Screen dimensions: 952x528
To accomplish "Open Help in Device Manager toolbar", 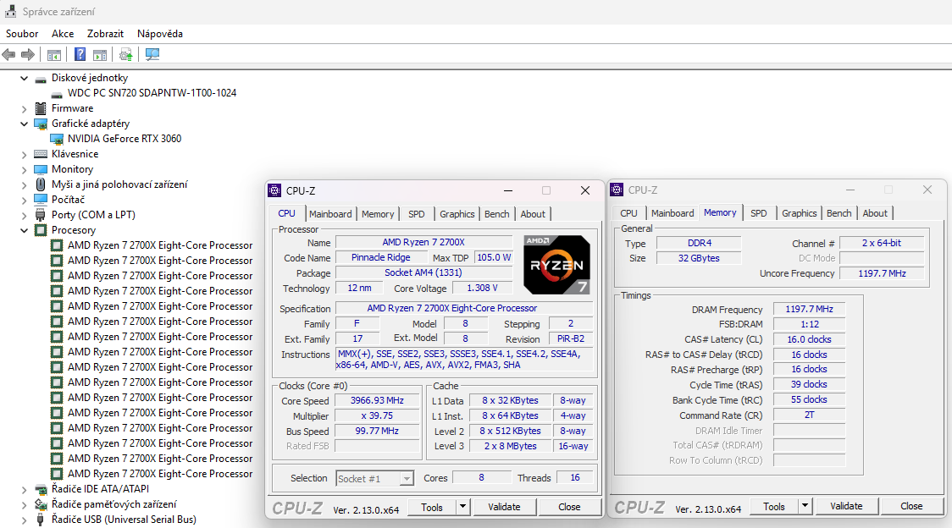I will 79,54.
